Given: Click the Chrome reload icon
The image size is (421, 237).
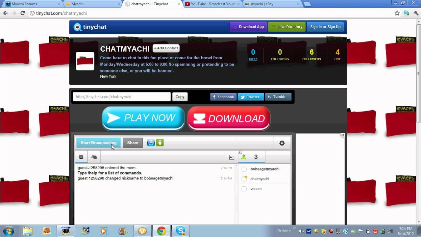Looking at the screenshot, I should click(x=23, y=13).
